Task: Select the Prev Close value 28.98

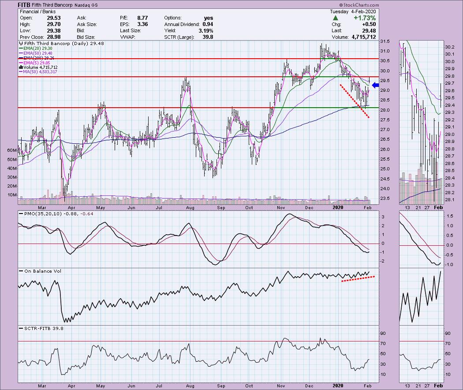Action: [53, 37]
